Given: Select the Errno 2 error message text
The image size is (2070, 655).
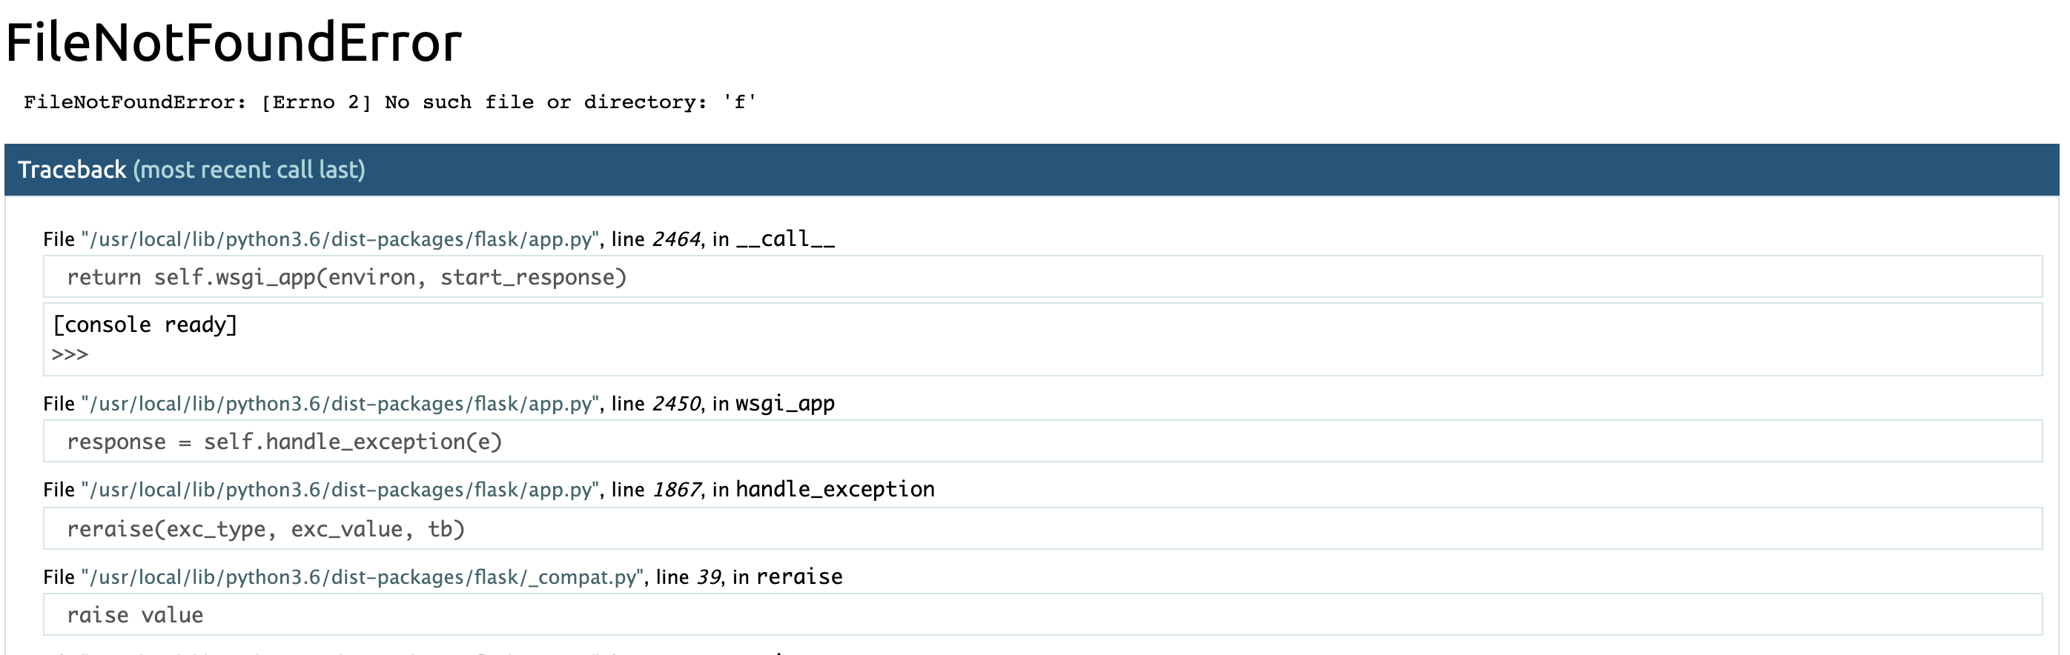Looking at the screenshot, I should [390, 102].
